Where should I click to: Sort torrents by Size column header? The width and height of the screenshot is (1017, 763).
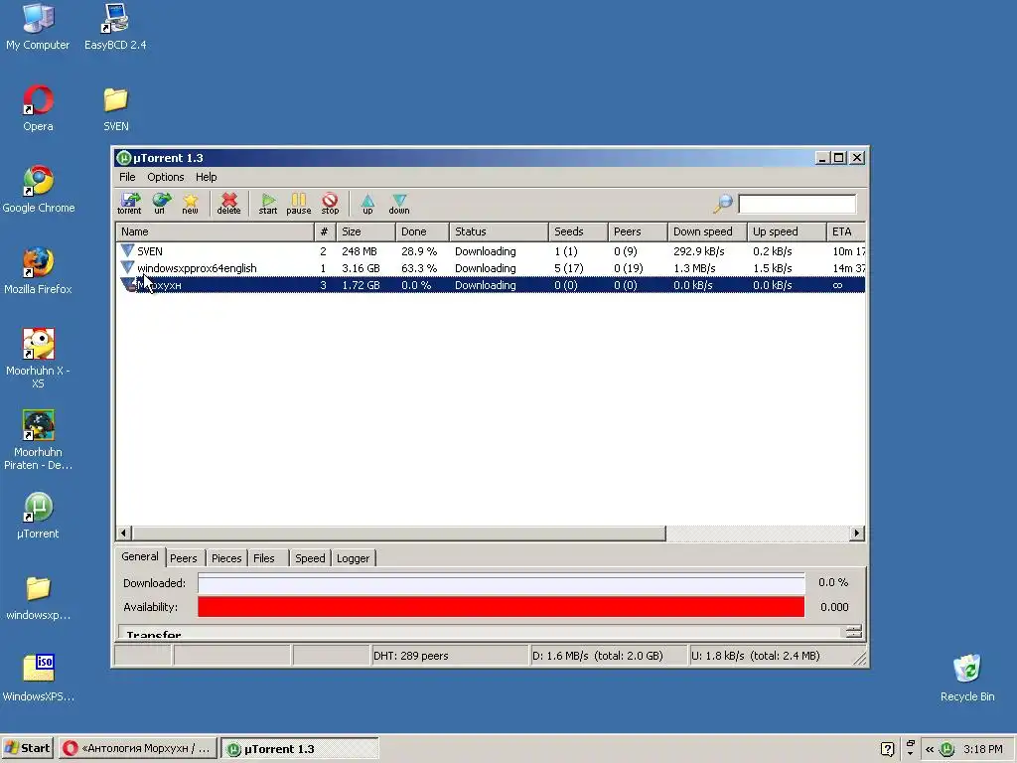[x=365, y=231]
